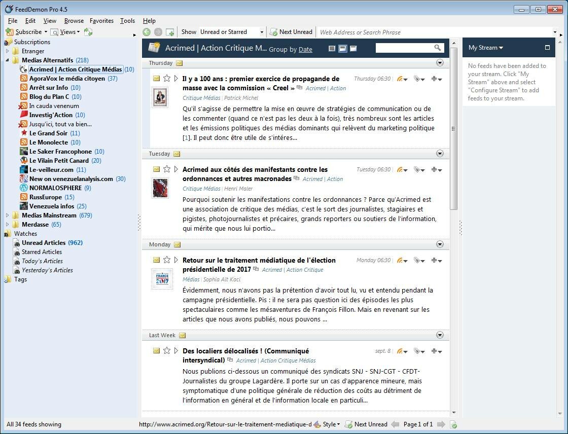Open the plus actions menu on 'Des localiers' article
Image resolution: width=568 pixels, height=434 pixels.
[x=436, y=351]
